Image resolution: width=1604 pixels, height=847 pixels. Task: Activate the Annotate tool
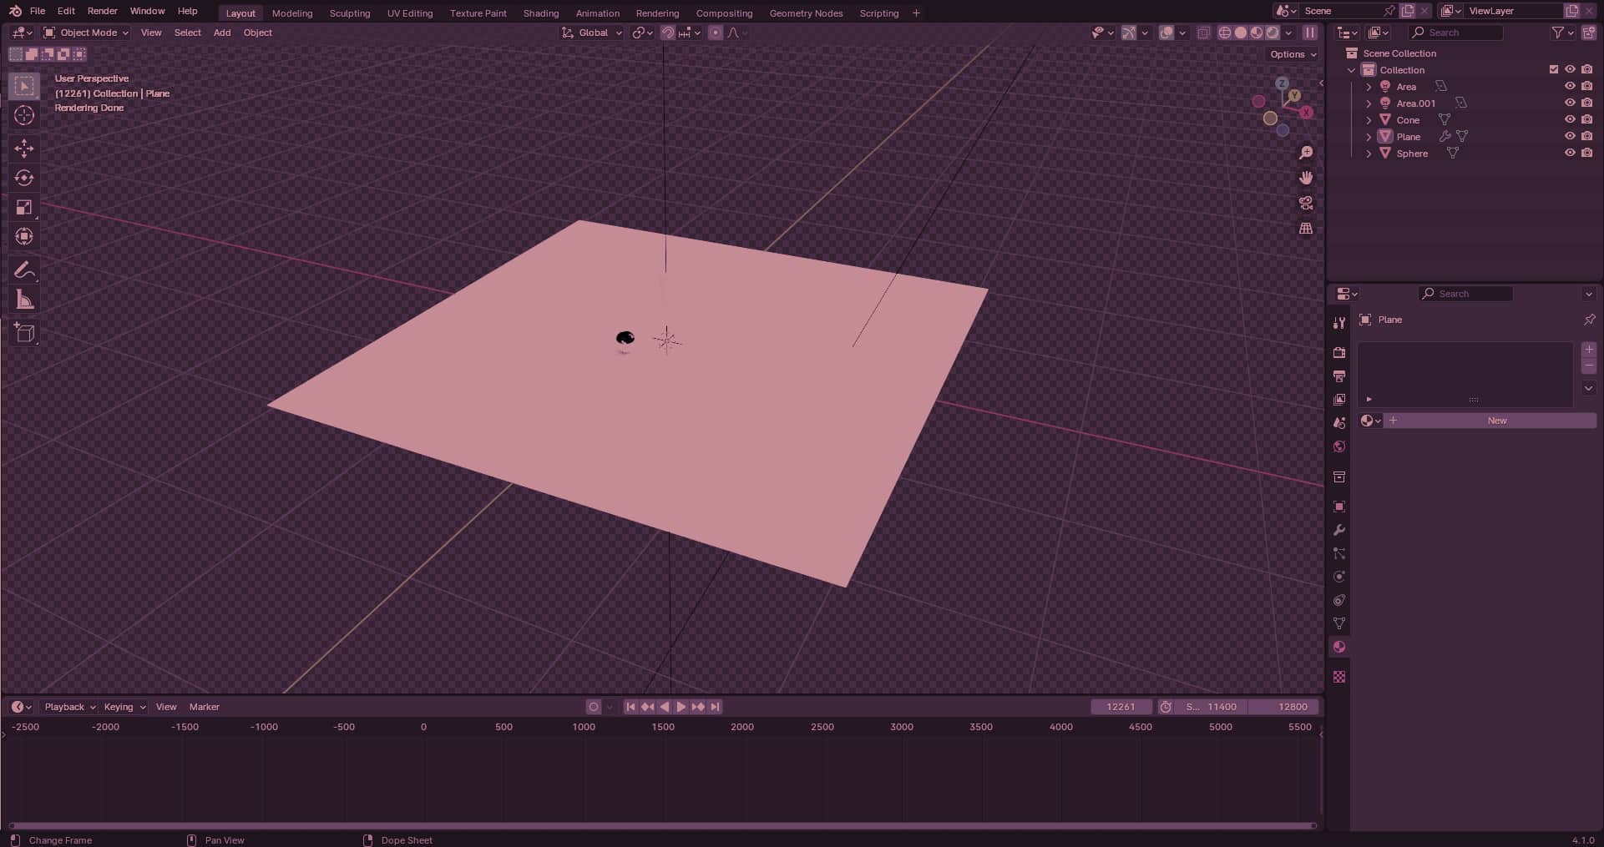pyautogui.click(x=24, y=270)
